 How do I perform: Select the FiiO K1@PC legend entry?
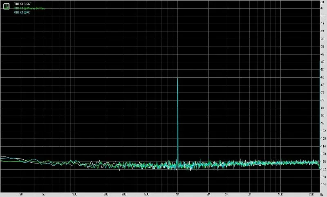click(22, 12)
